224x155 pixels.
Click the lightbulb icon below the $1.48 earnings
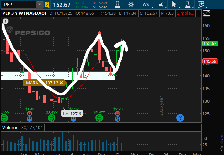30,119
